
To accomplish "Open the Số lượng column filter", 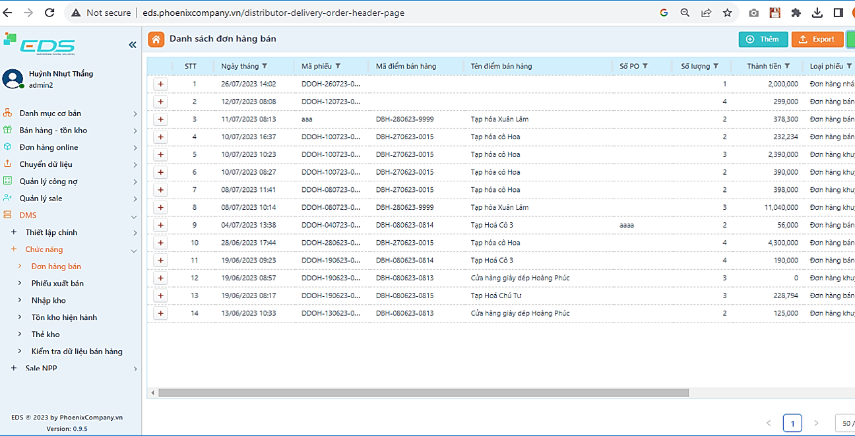I will [x=716, y=66].
